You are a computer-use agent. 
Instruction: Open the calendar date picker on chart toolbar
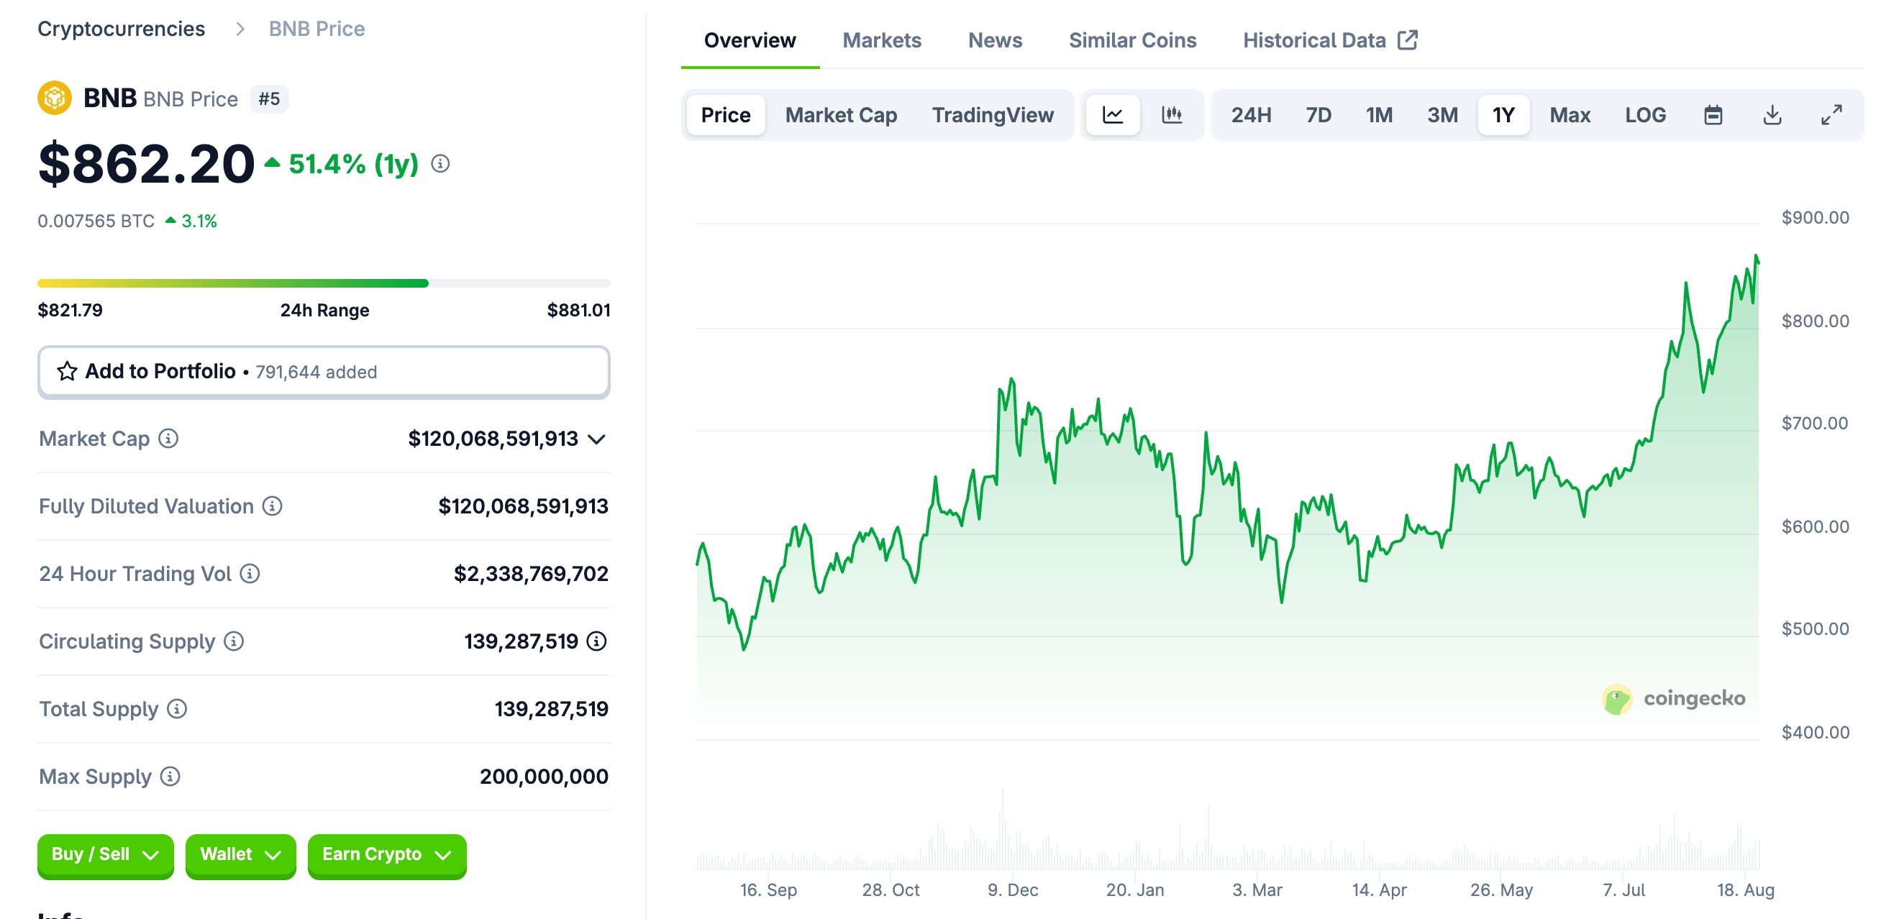click(x=1713, y=115)
